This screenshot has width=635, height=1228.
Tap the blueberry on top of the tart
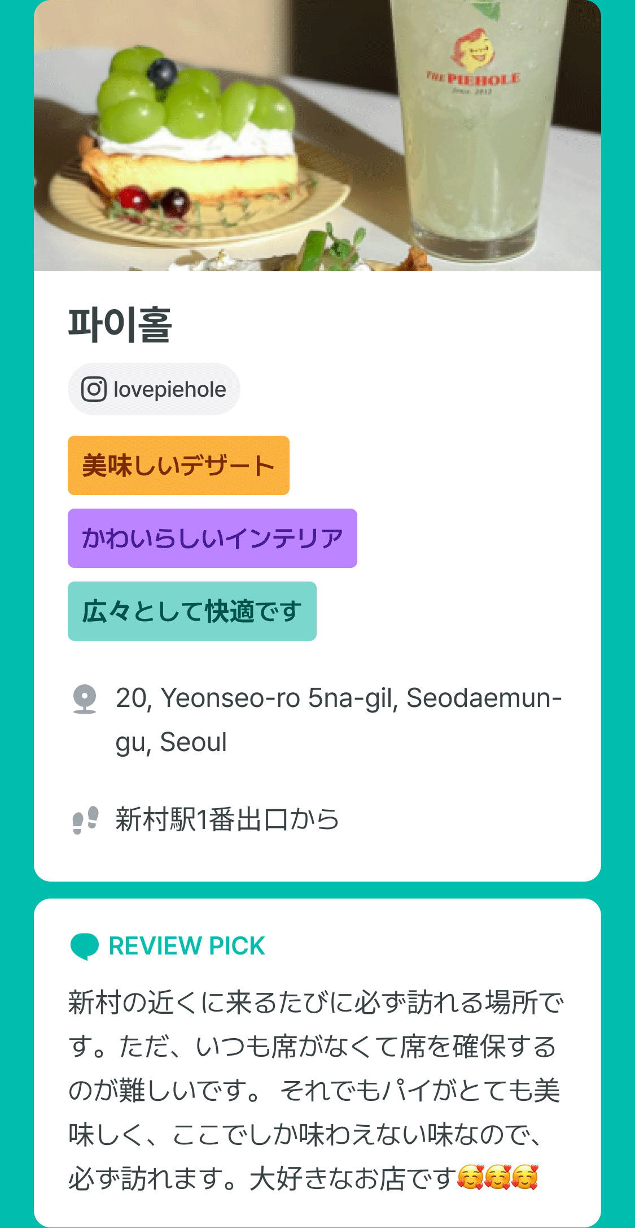pyautogui.click(x=162, y=73)
